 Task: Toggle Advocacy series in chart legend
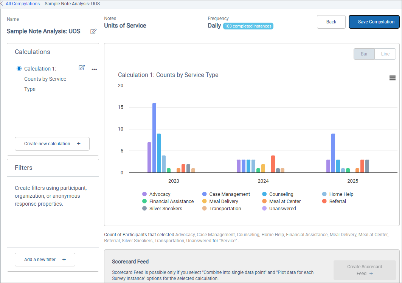click(x=160, y=194)
